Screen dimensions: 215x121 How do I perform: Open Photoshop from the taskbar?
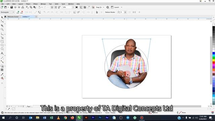coord(100,118)
